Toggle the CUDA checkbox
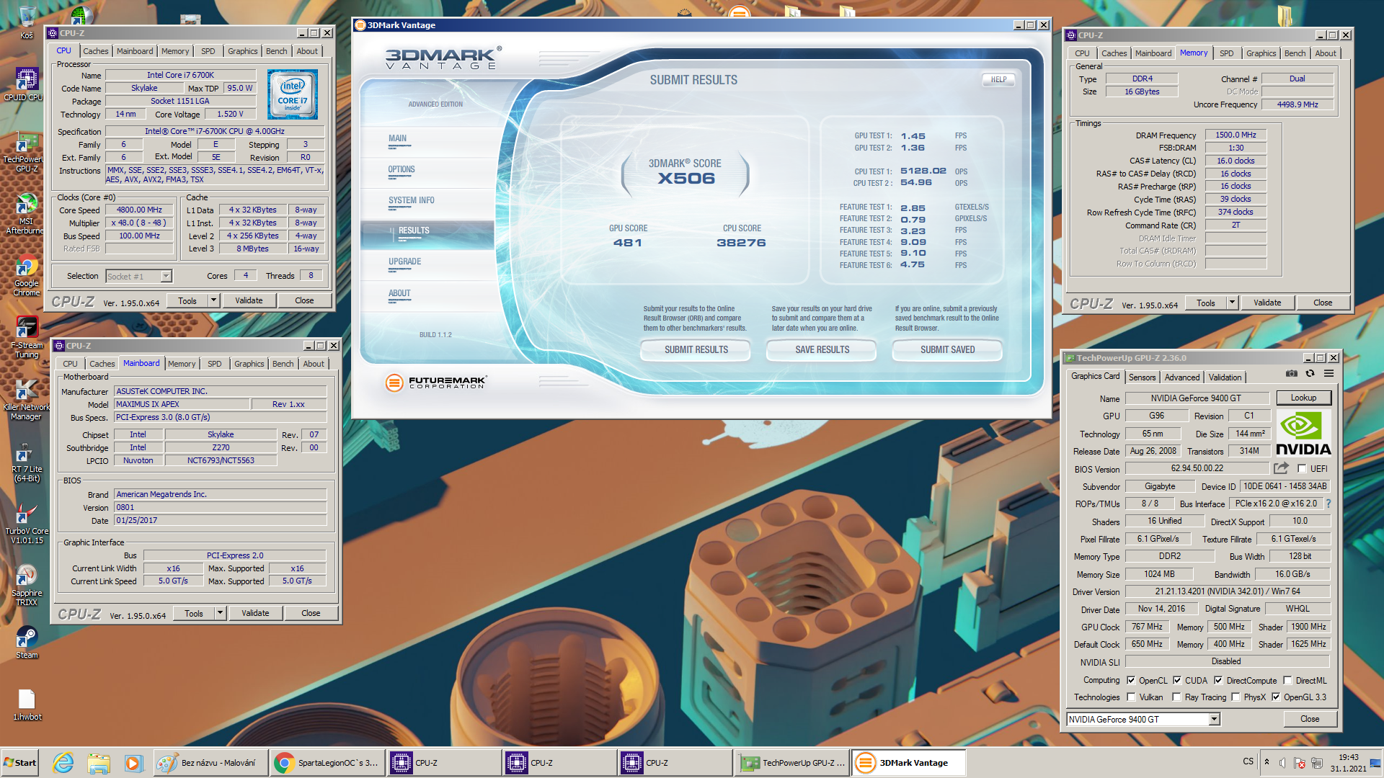The image size is (1384, 778). click(1177, 680)
